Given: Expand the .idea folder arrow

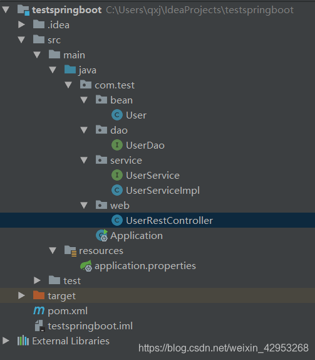Looking at the screenshot, I should tap(21, 24).
